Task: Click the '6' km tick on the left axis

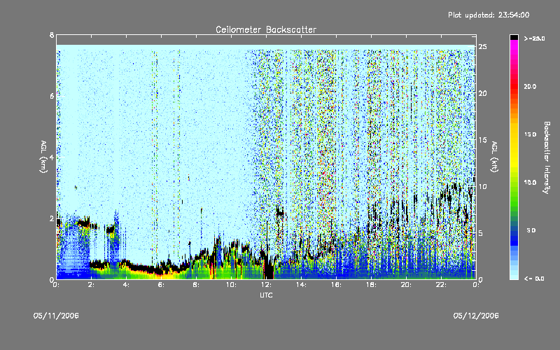Action: click(x=52, y=96)
